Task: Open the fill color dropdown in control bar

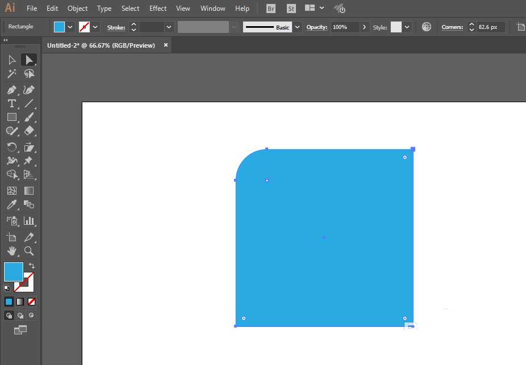Action: tap(70, 27)
